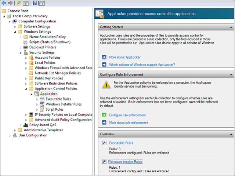This screenshot has width=235, height=176.
Task: Click the Computer Configuration icon
Action: click(x=15, y=21)
